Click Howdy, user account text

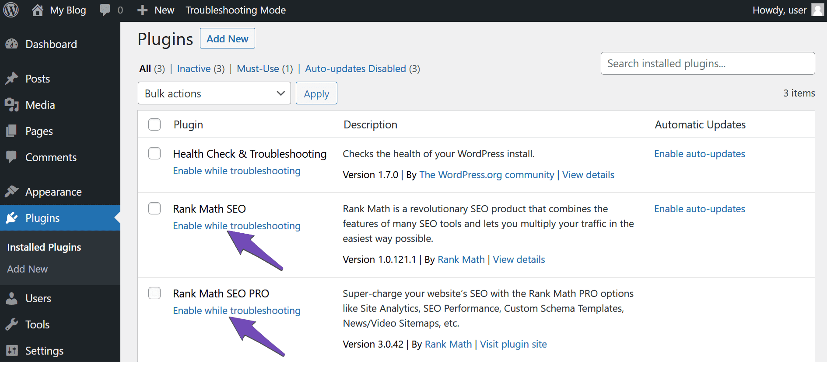(779, 10)
